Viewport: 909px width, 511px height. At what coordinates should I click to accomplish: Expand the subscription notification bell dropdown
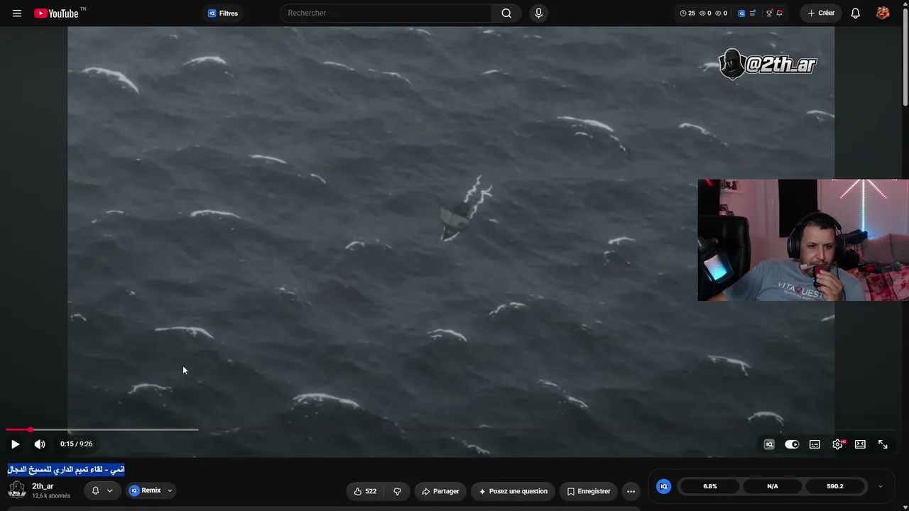(x=102, y=490)
